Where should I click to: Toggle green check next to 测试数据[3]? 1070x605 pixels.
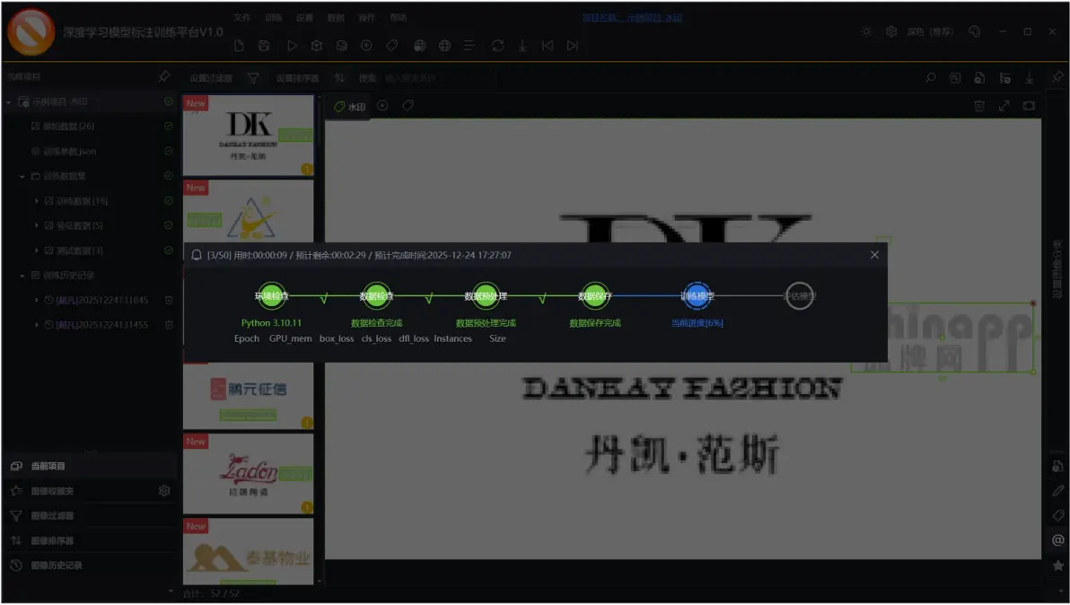coord(169,250)
